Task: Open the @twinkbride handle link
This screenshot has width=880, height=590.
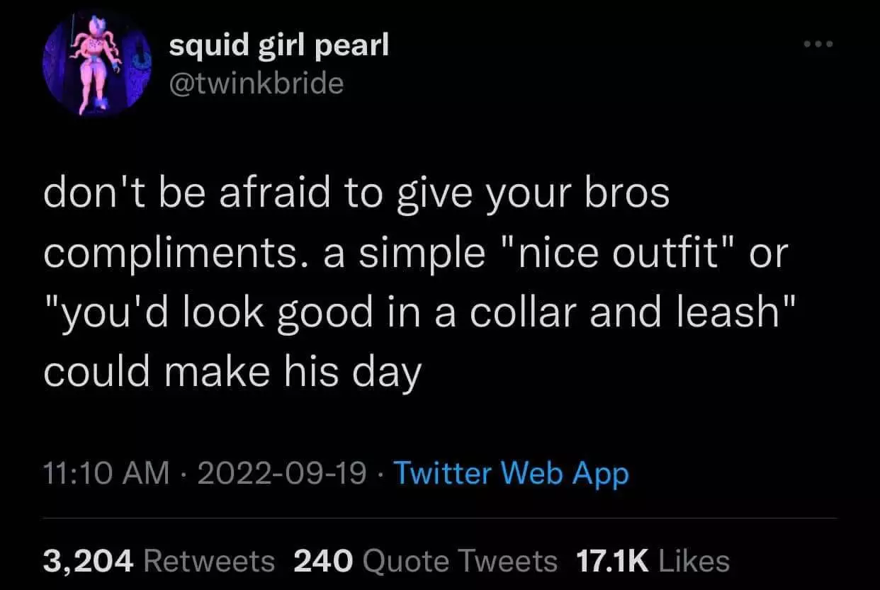Action: [256, 84]
